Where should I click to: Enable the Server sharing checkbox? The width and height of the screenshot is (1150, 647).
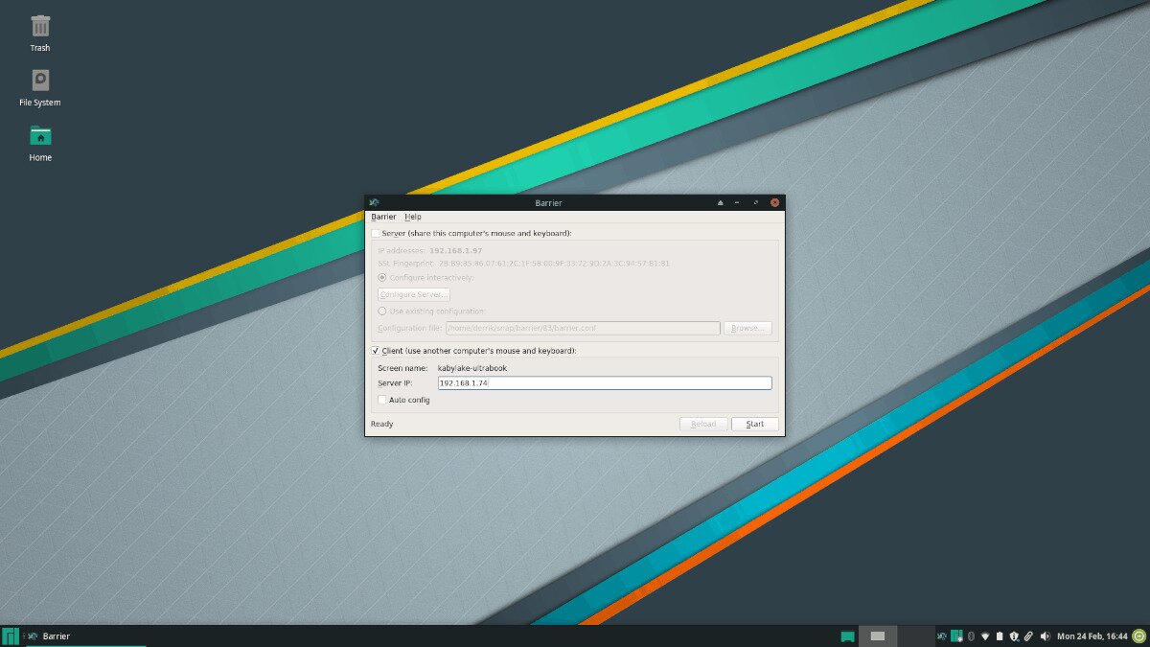tap(376, 233)
